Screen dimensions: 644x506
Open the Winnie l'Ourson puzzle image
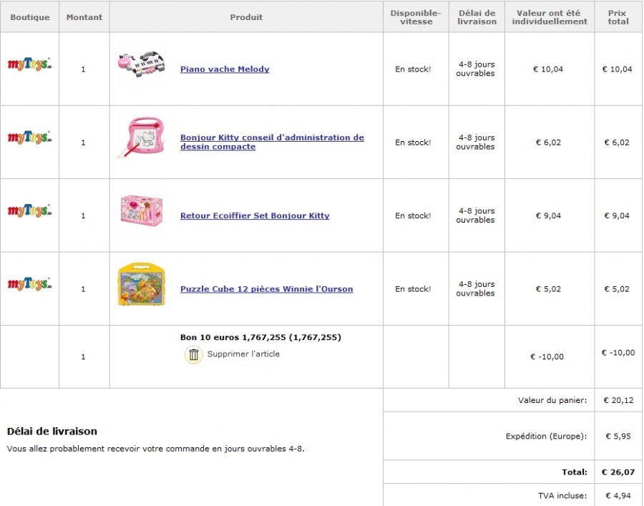tap(141, 285)
